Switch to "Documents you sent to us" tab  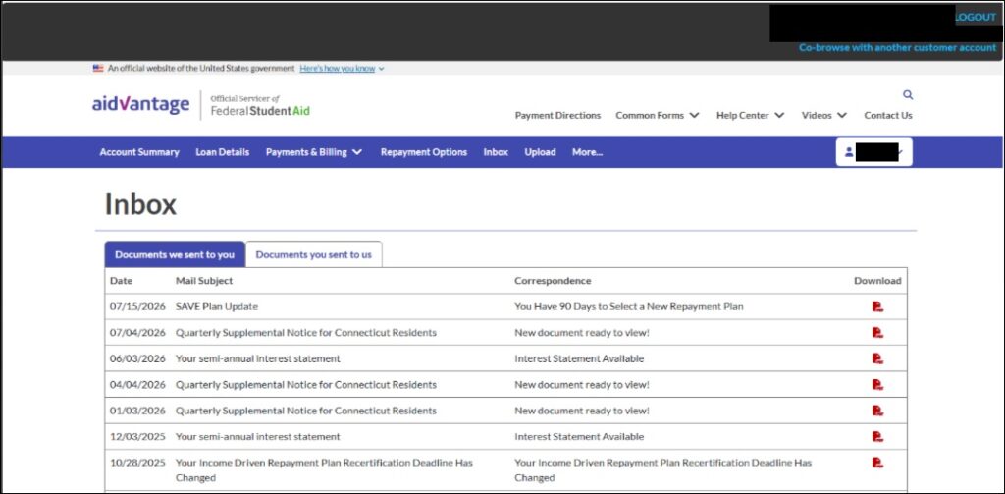tap(313, 254)
